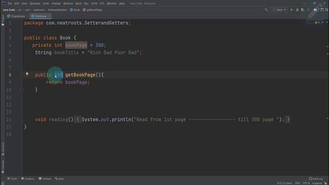Click the SetterandGetters breadcrumb

(57, 10)
